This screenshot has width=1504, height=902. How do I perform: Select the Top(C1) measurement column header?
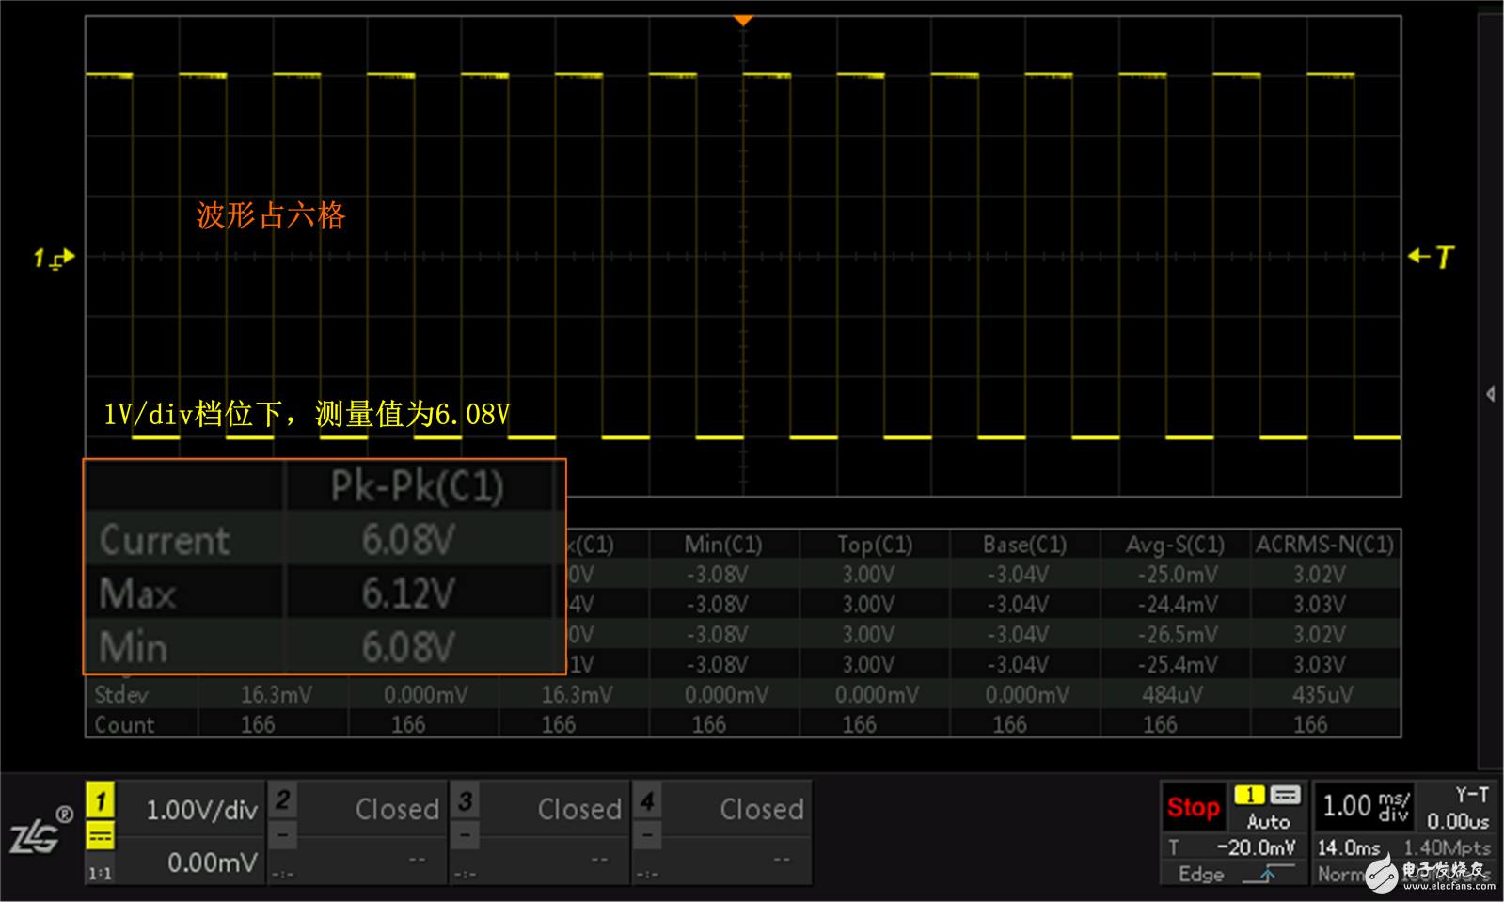pos(875,545)
